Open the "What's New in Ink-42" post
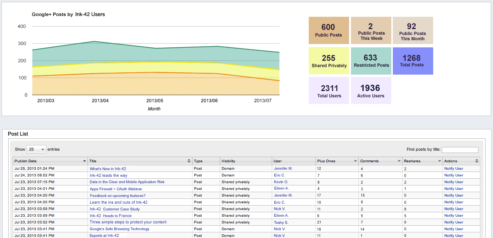The height and width of the screenshot is (238, 493). 108,169
